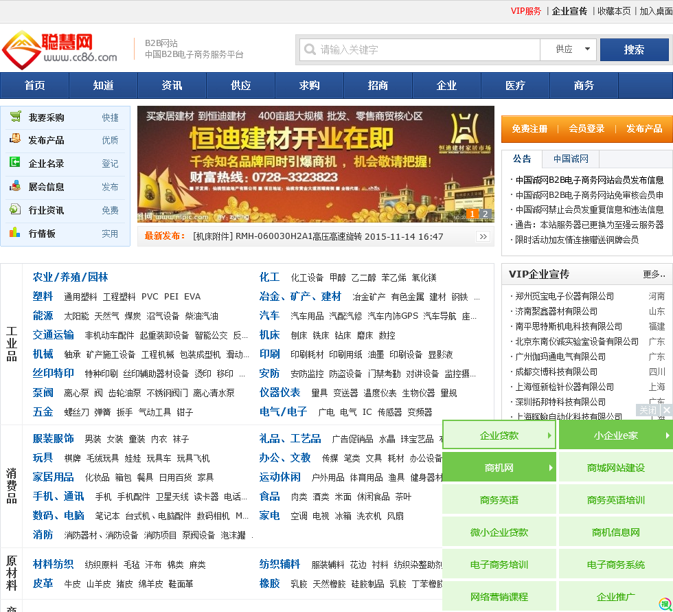Open the 农业/养殖/园林 category
The image size is (673, 612).
(x=70, y=277)
